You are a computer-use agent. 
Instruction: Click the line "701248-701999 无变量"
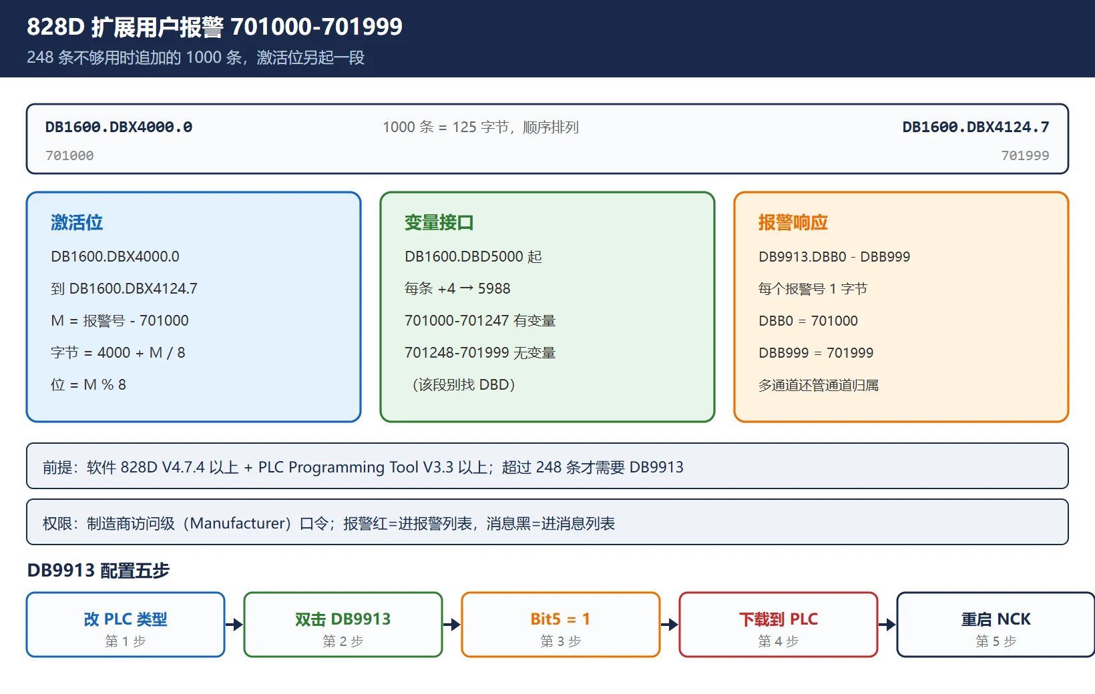coord(480,352)
